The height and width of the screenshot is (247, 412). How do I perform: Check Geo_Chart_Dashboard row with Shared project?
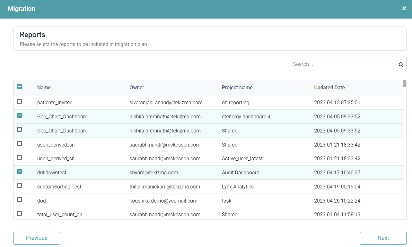pyautogui.click(x=20, y=130)
